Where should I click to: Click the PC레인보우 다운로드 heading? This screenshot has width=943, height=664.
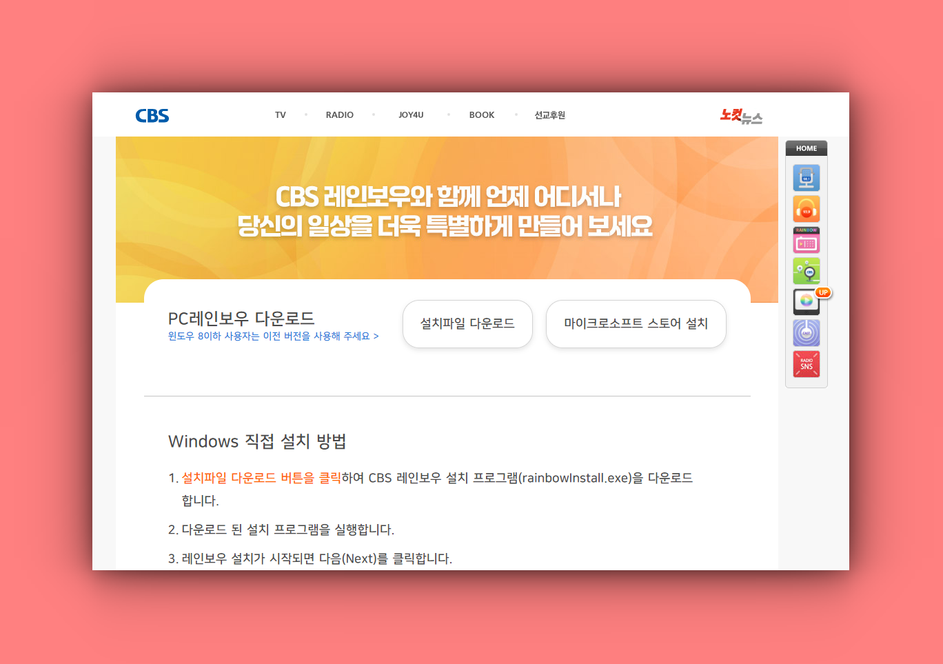pyautogui.click(x=241, y=318)
